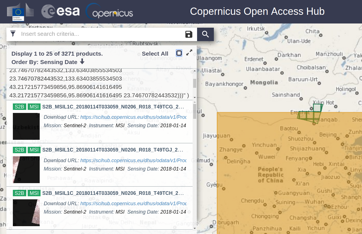Select product S2B_MSIL1C T49TCH title
Screen dimensions: 362x234
tap(113, 193)
